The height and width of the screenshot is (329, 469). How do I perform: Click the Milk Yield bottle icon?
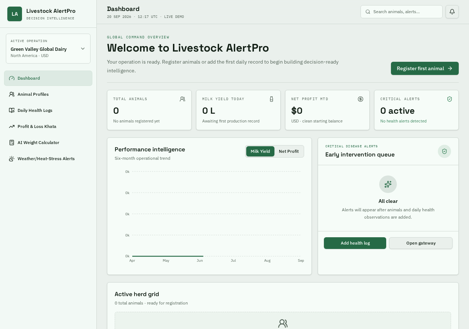pos(272,99)
